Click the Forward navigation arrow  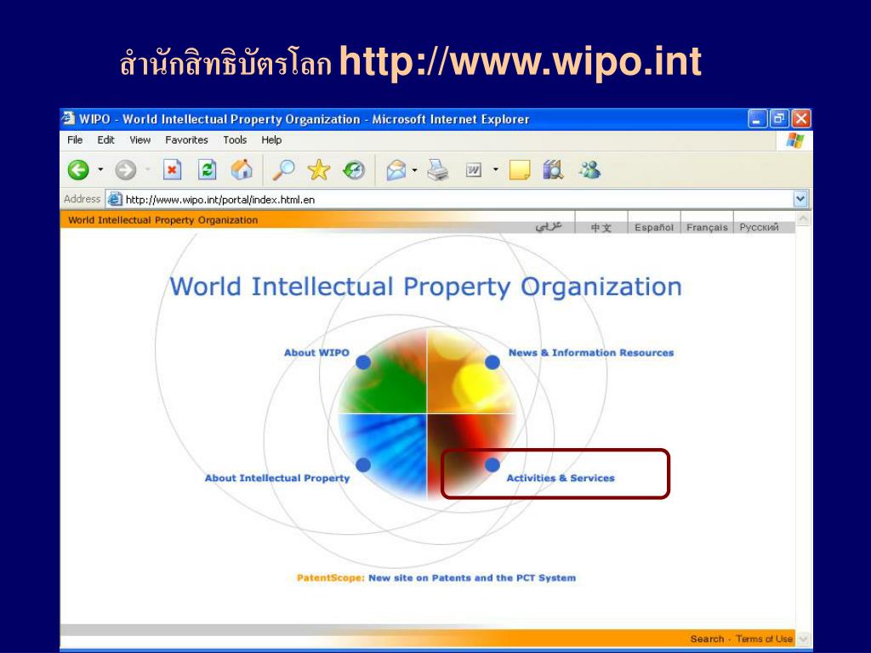pos(126,170)
